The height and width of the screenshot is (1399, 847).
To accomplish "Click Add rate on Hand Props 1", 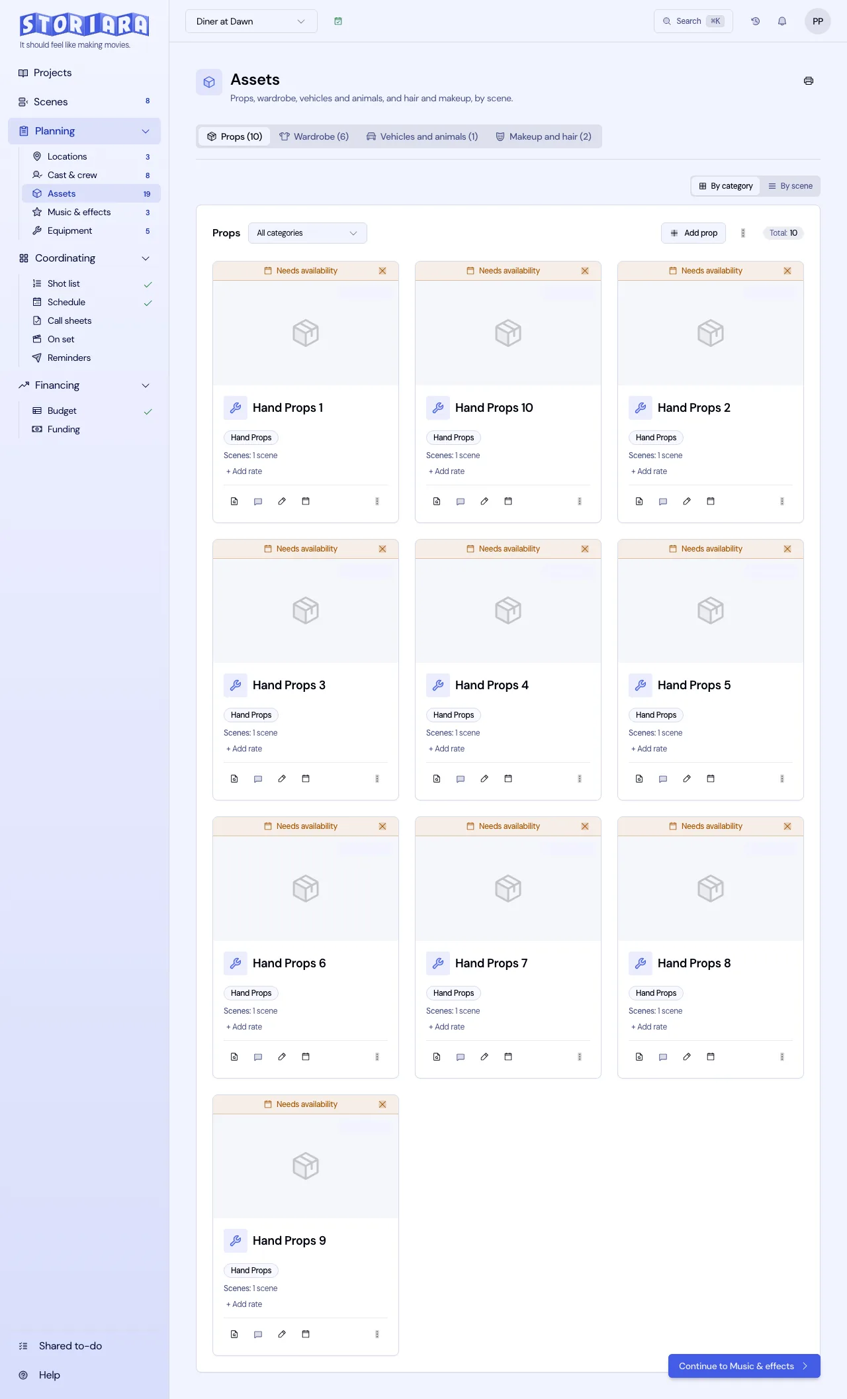I will click(x=244, y=471).
